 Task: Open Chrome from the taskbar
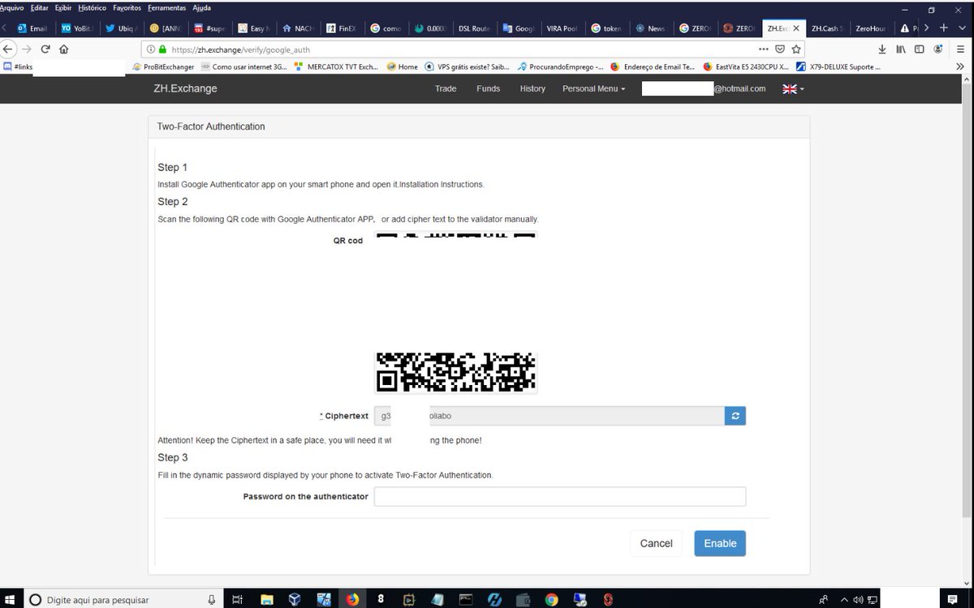coord(551,600)
